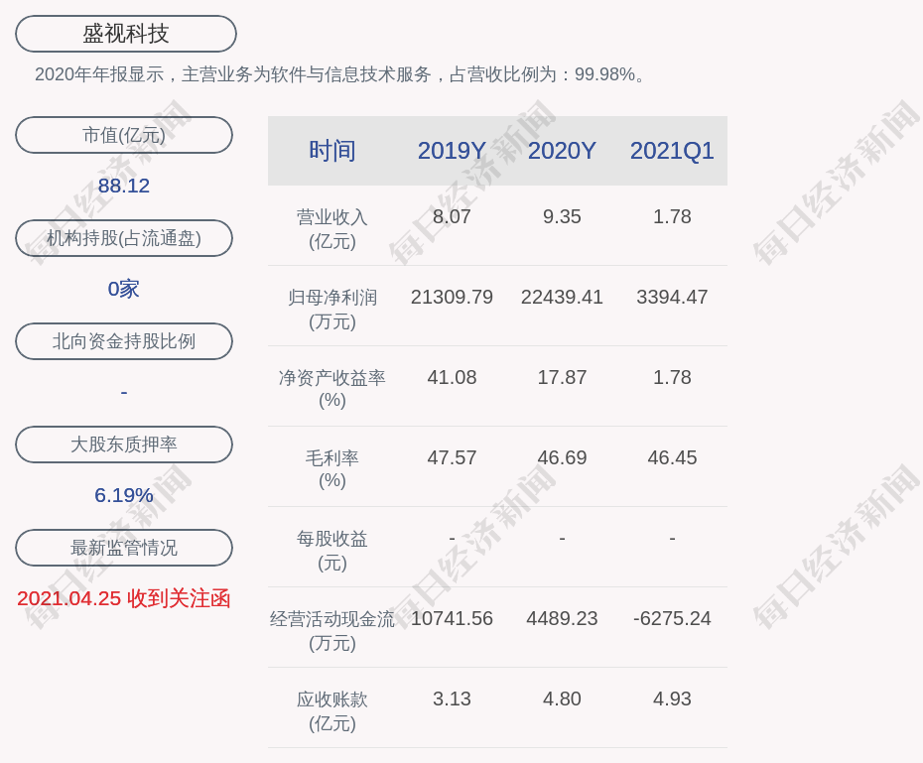Screen dimensions: 923x763
Task: Open the red 2021.04.25 收到关注函 notice
Action: click(124, 599)
